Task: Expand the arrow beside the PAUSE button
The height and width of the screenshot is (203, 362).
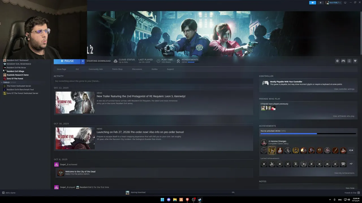Action: (83, 61)
